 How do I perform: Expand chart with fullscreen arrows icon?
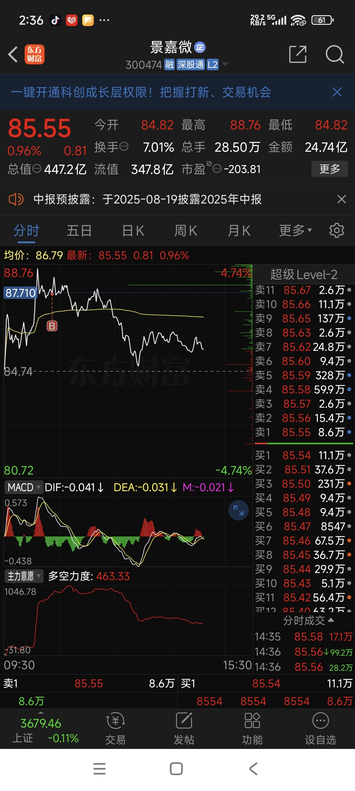[238, 510]
